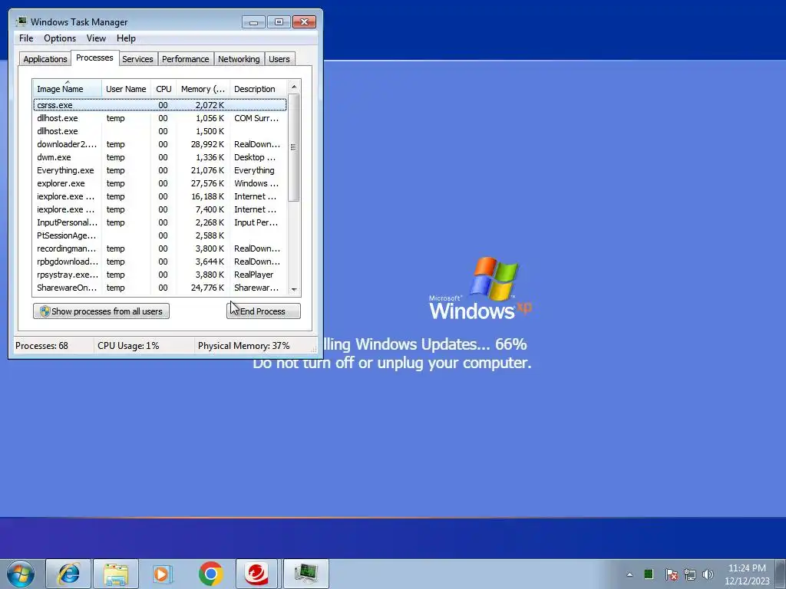Switch to the Networking tab
786x589 pixels.
pyautogui.click(x=239, y=59)
